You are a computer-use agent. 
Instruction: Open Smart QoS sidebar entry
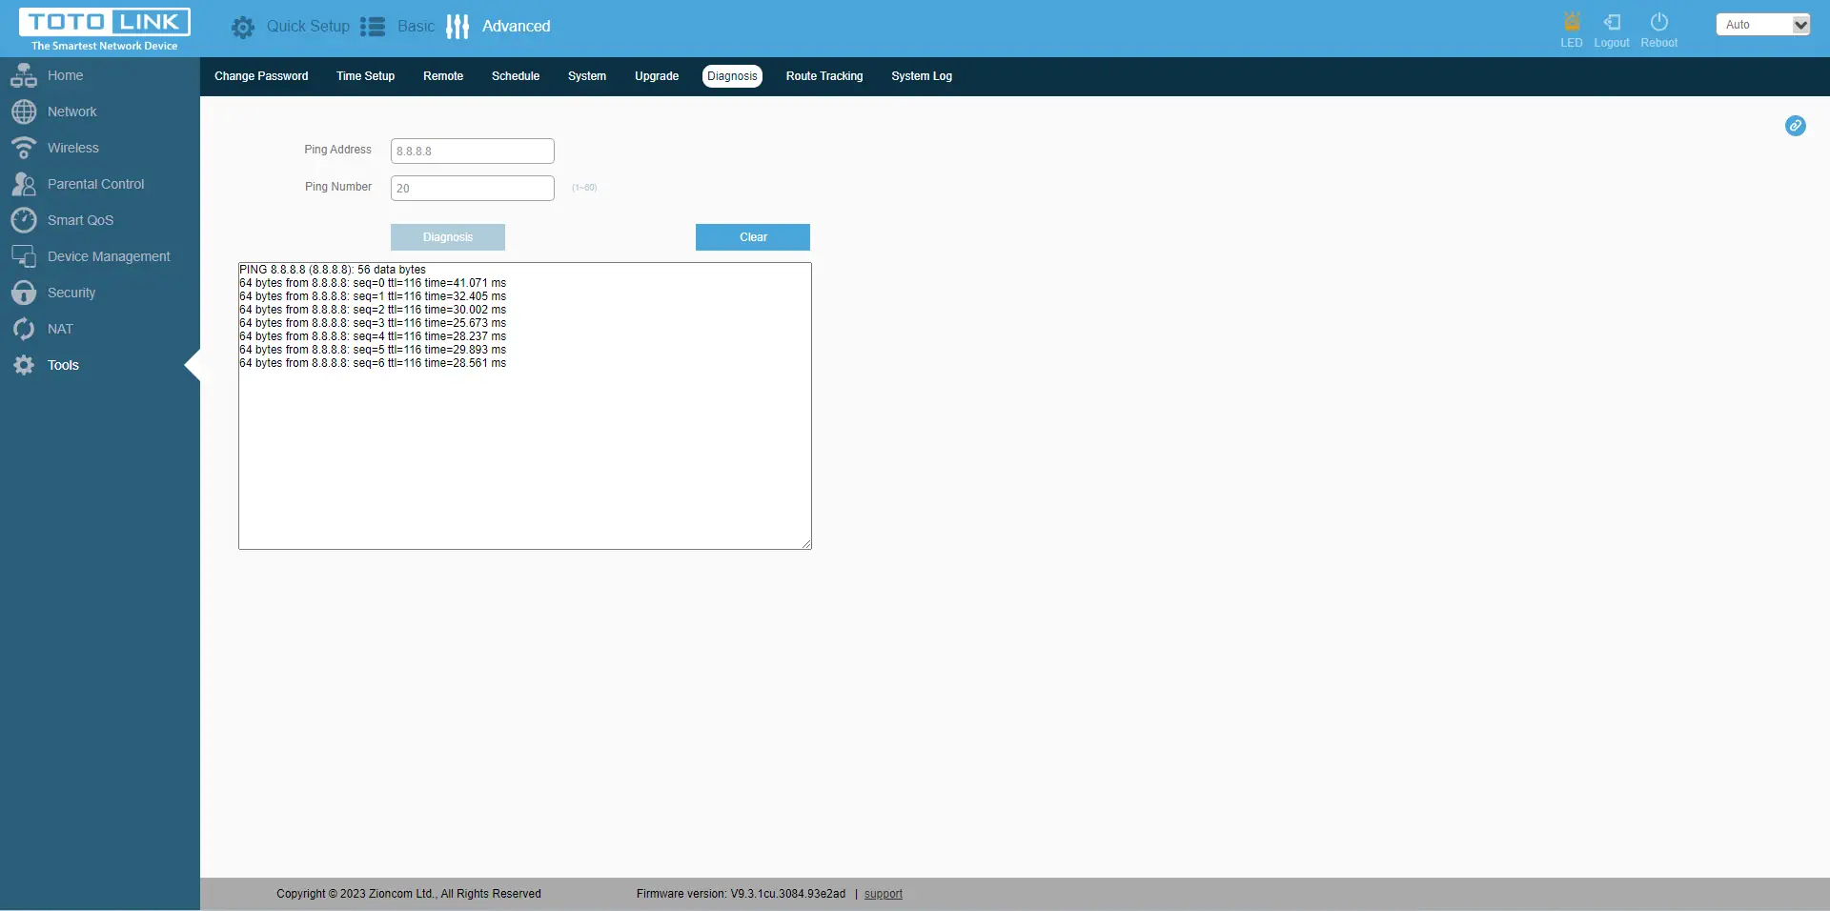[x=80, y=220]
